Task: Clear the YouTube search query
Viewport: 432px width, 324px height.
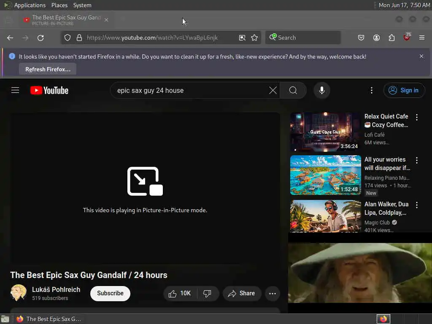Action: (273, 90)
